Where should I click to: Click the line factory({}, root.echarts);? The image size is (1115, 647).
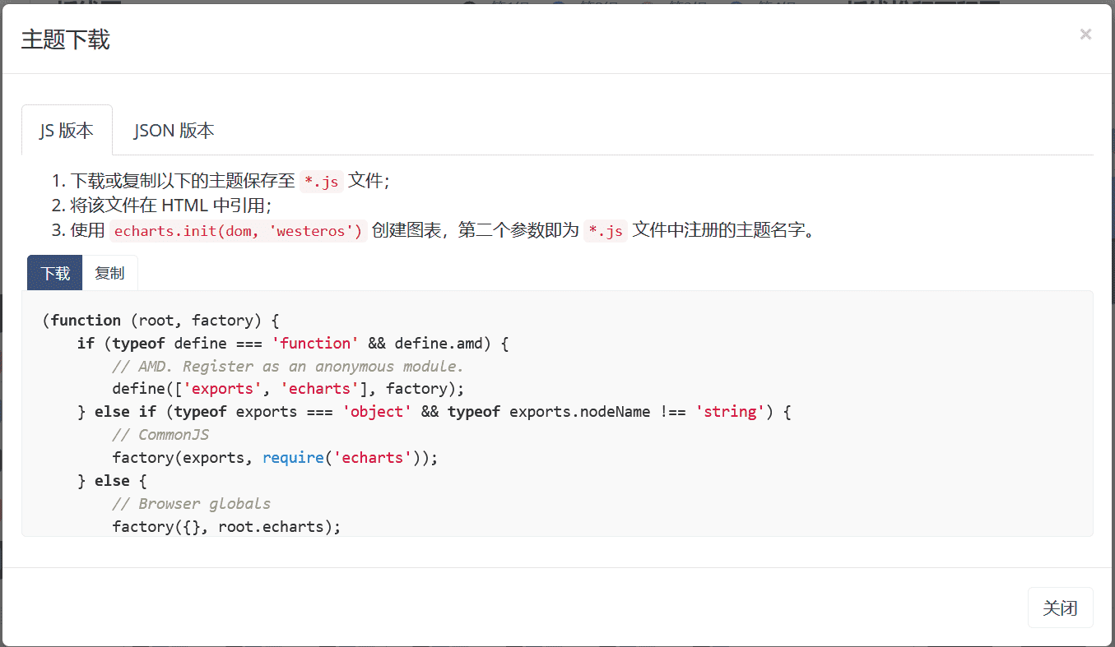[226, 526]
